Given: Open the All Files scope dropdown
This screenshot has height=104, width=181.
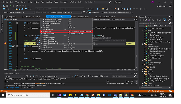Looking at the screenshot, I should pos(14,76).
